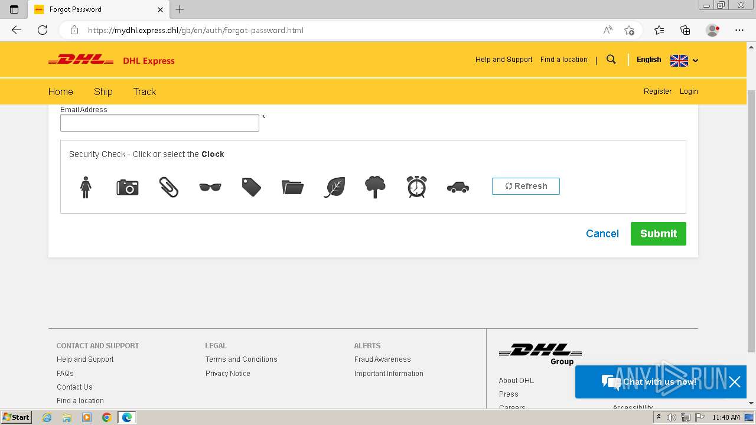Open the Important Information link
This screenshot has width=756, height=425.
tap(389, 374)
